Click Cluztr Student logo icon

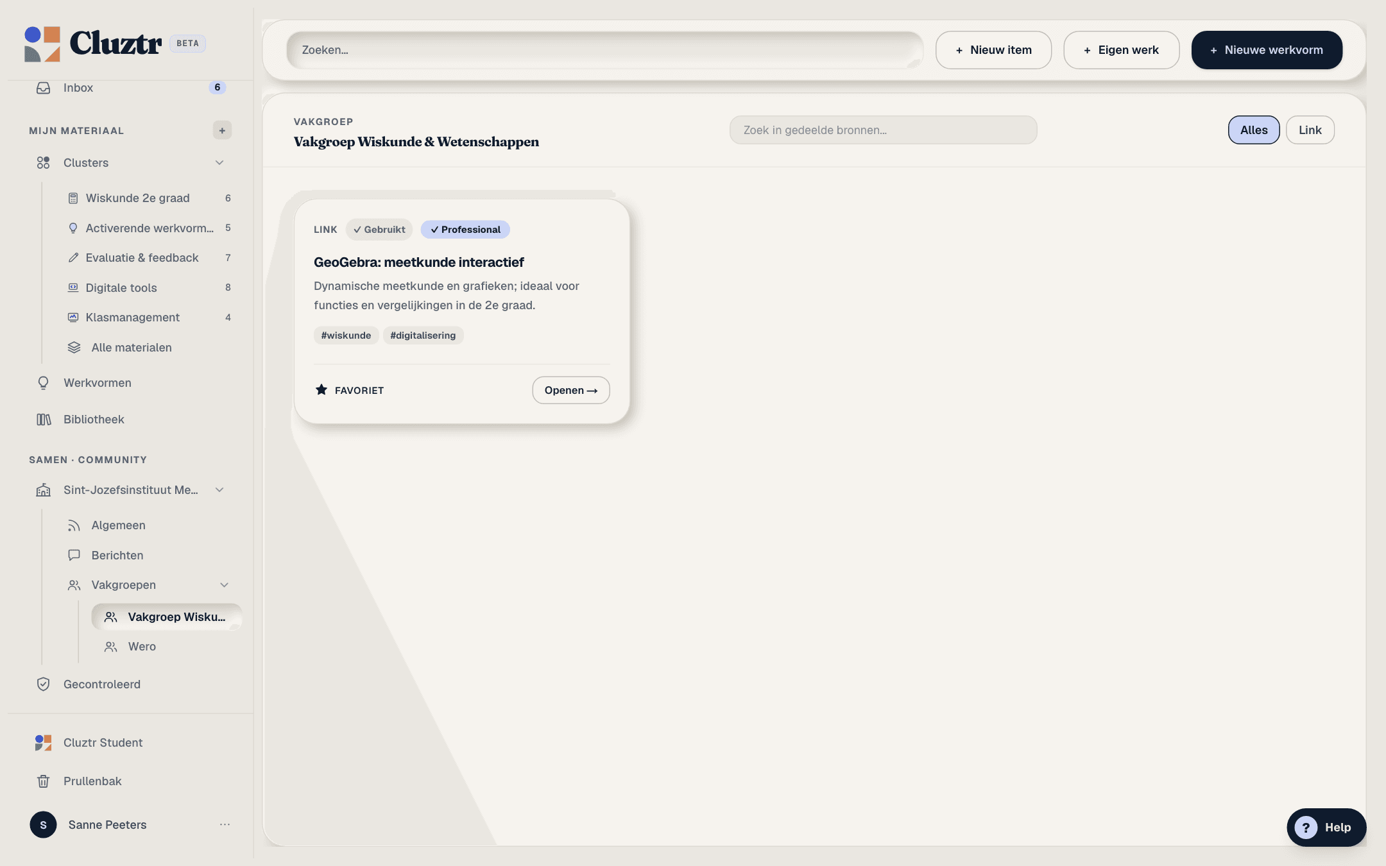point(43,743)
